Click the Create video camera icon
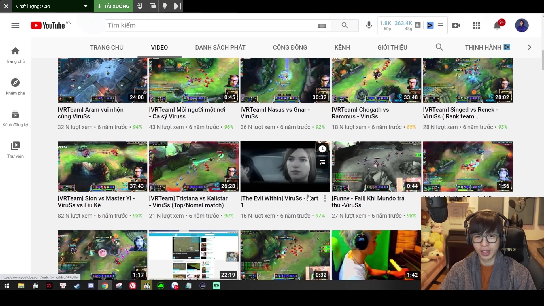544x306 pixels. pyautogui.click(x=456, y=25)
